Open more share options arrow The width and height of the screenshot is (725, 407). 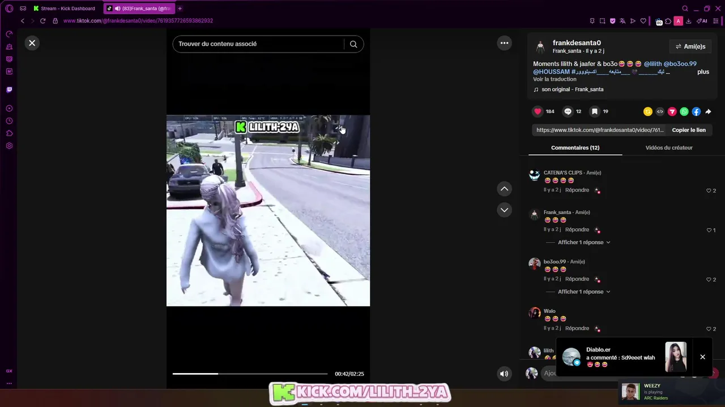tap(708, 112)
